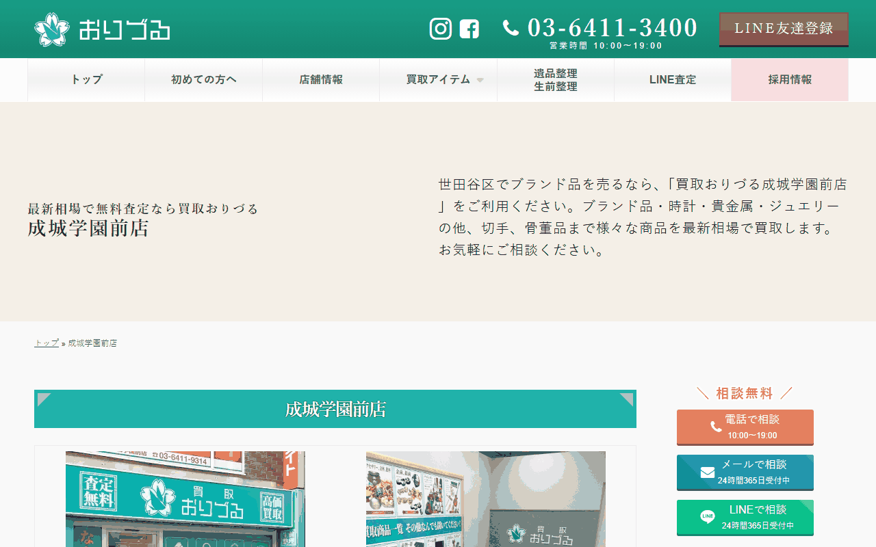Open the storefront sign photo
This screenshot has width=876, height=547.
(185, 499)
